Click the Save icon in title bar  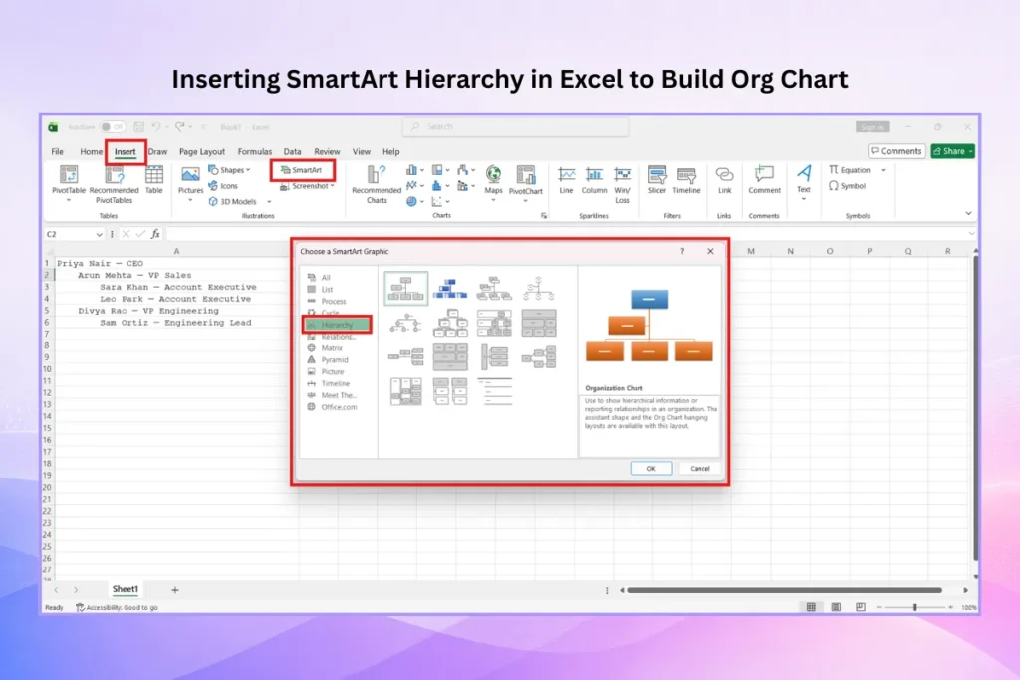point(138,127)
